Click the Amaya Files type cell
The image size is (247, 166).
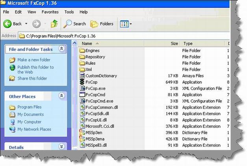[x=193, y=76]
